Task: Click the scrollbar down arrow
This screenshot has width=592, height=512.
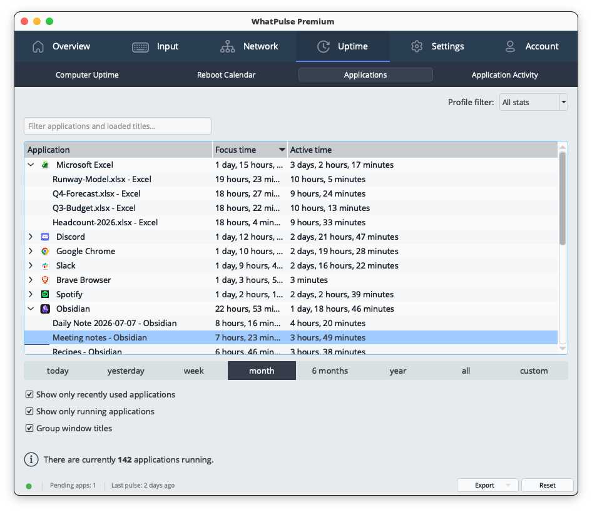Action: click(x=563, y=349)
